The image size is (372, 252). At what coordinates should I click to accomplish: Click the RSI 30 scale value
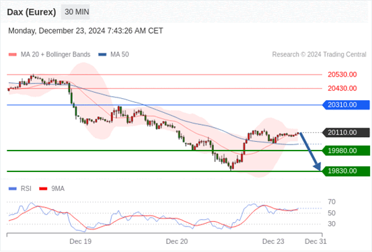[x=332, y=224]
